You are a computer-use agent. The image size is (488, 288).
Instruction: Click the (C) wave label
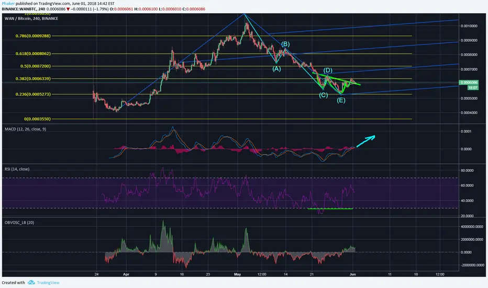(324, 95)
